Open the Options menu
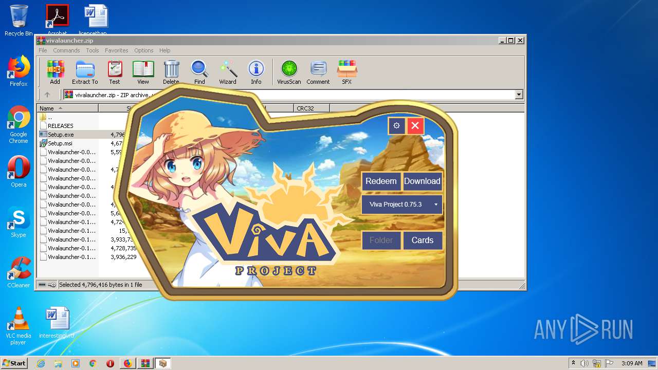 pyautogui.click(x=144, y=50)
